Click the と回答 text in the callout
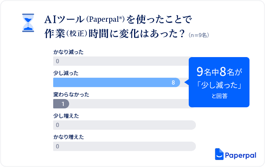Viewport: 265px width, 167px height. click(219, 97)
